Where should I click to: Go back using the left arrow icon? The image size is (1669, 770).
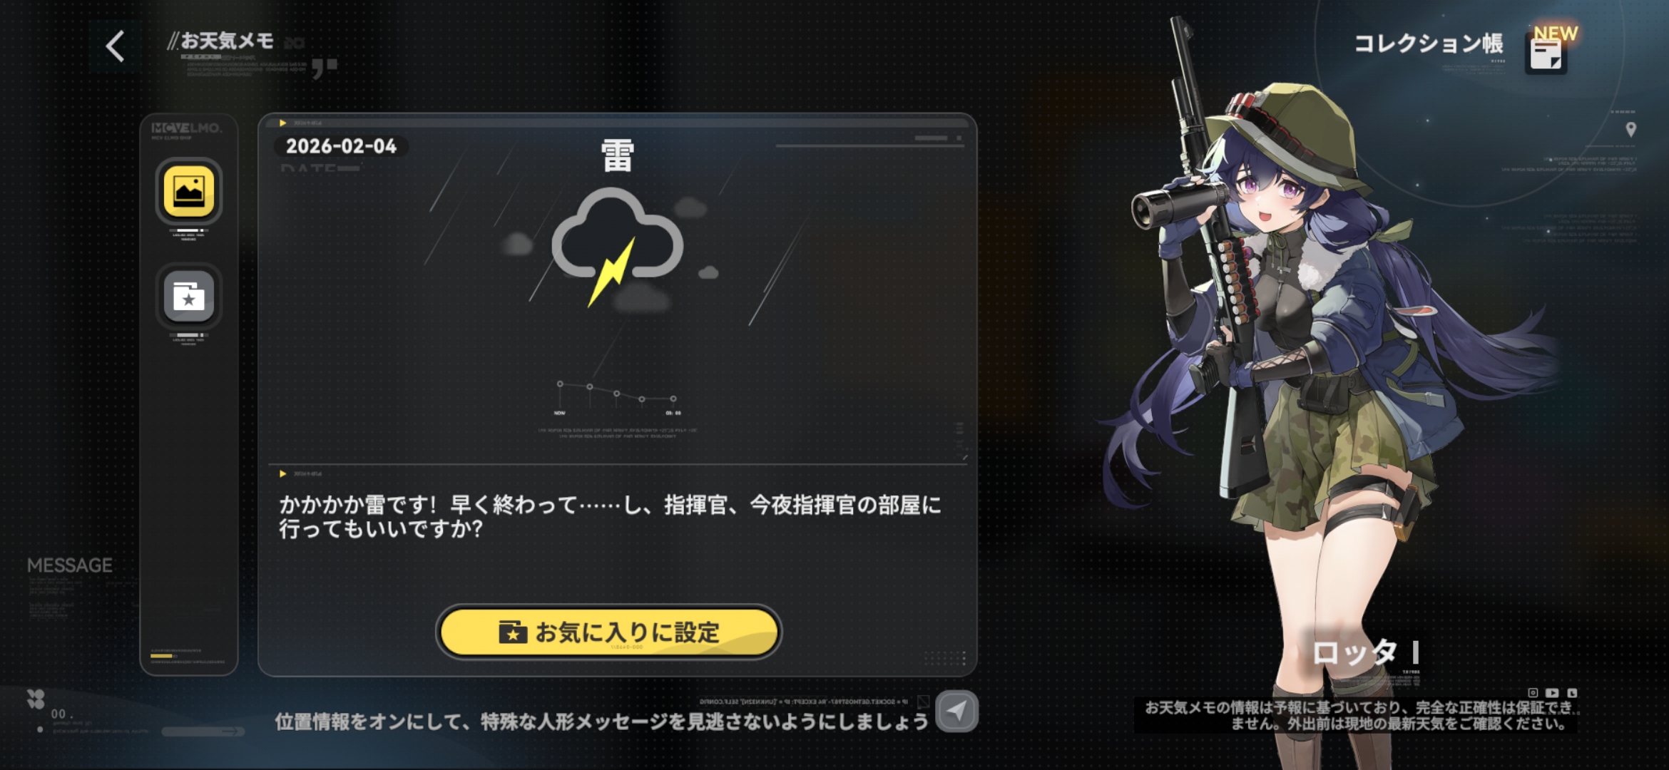[116, 47]
